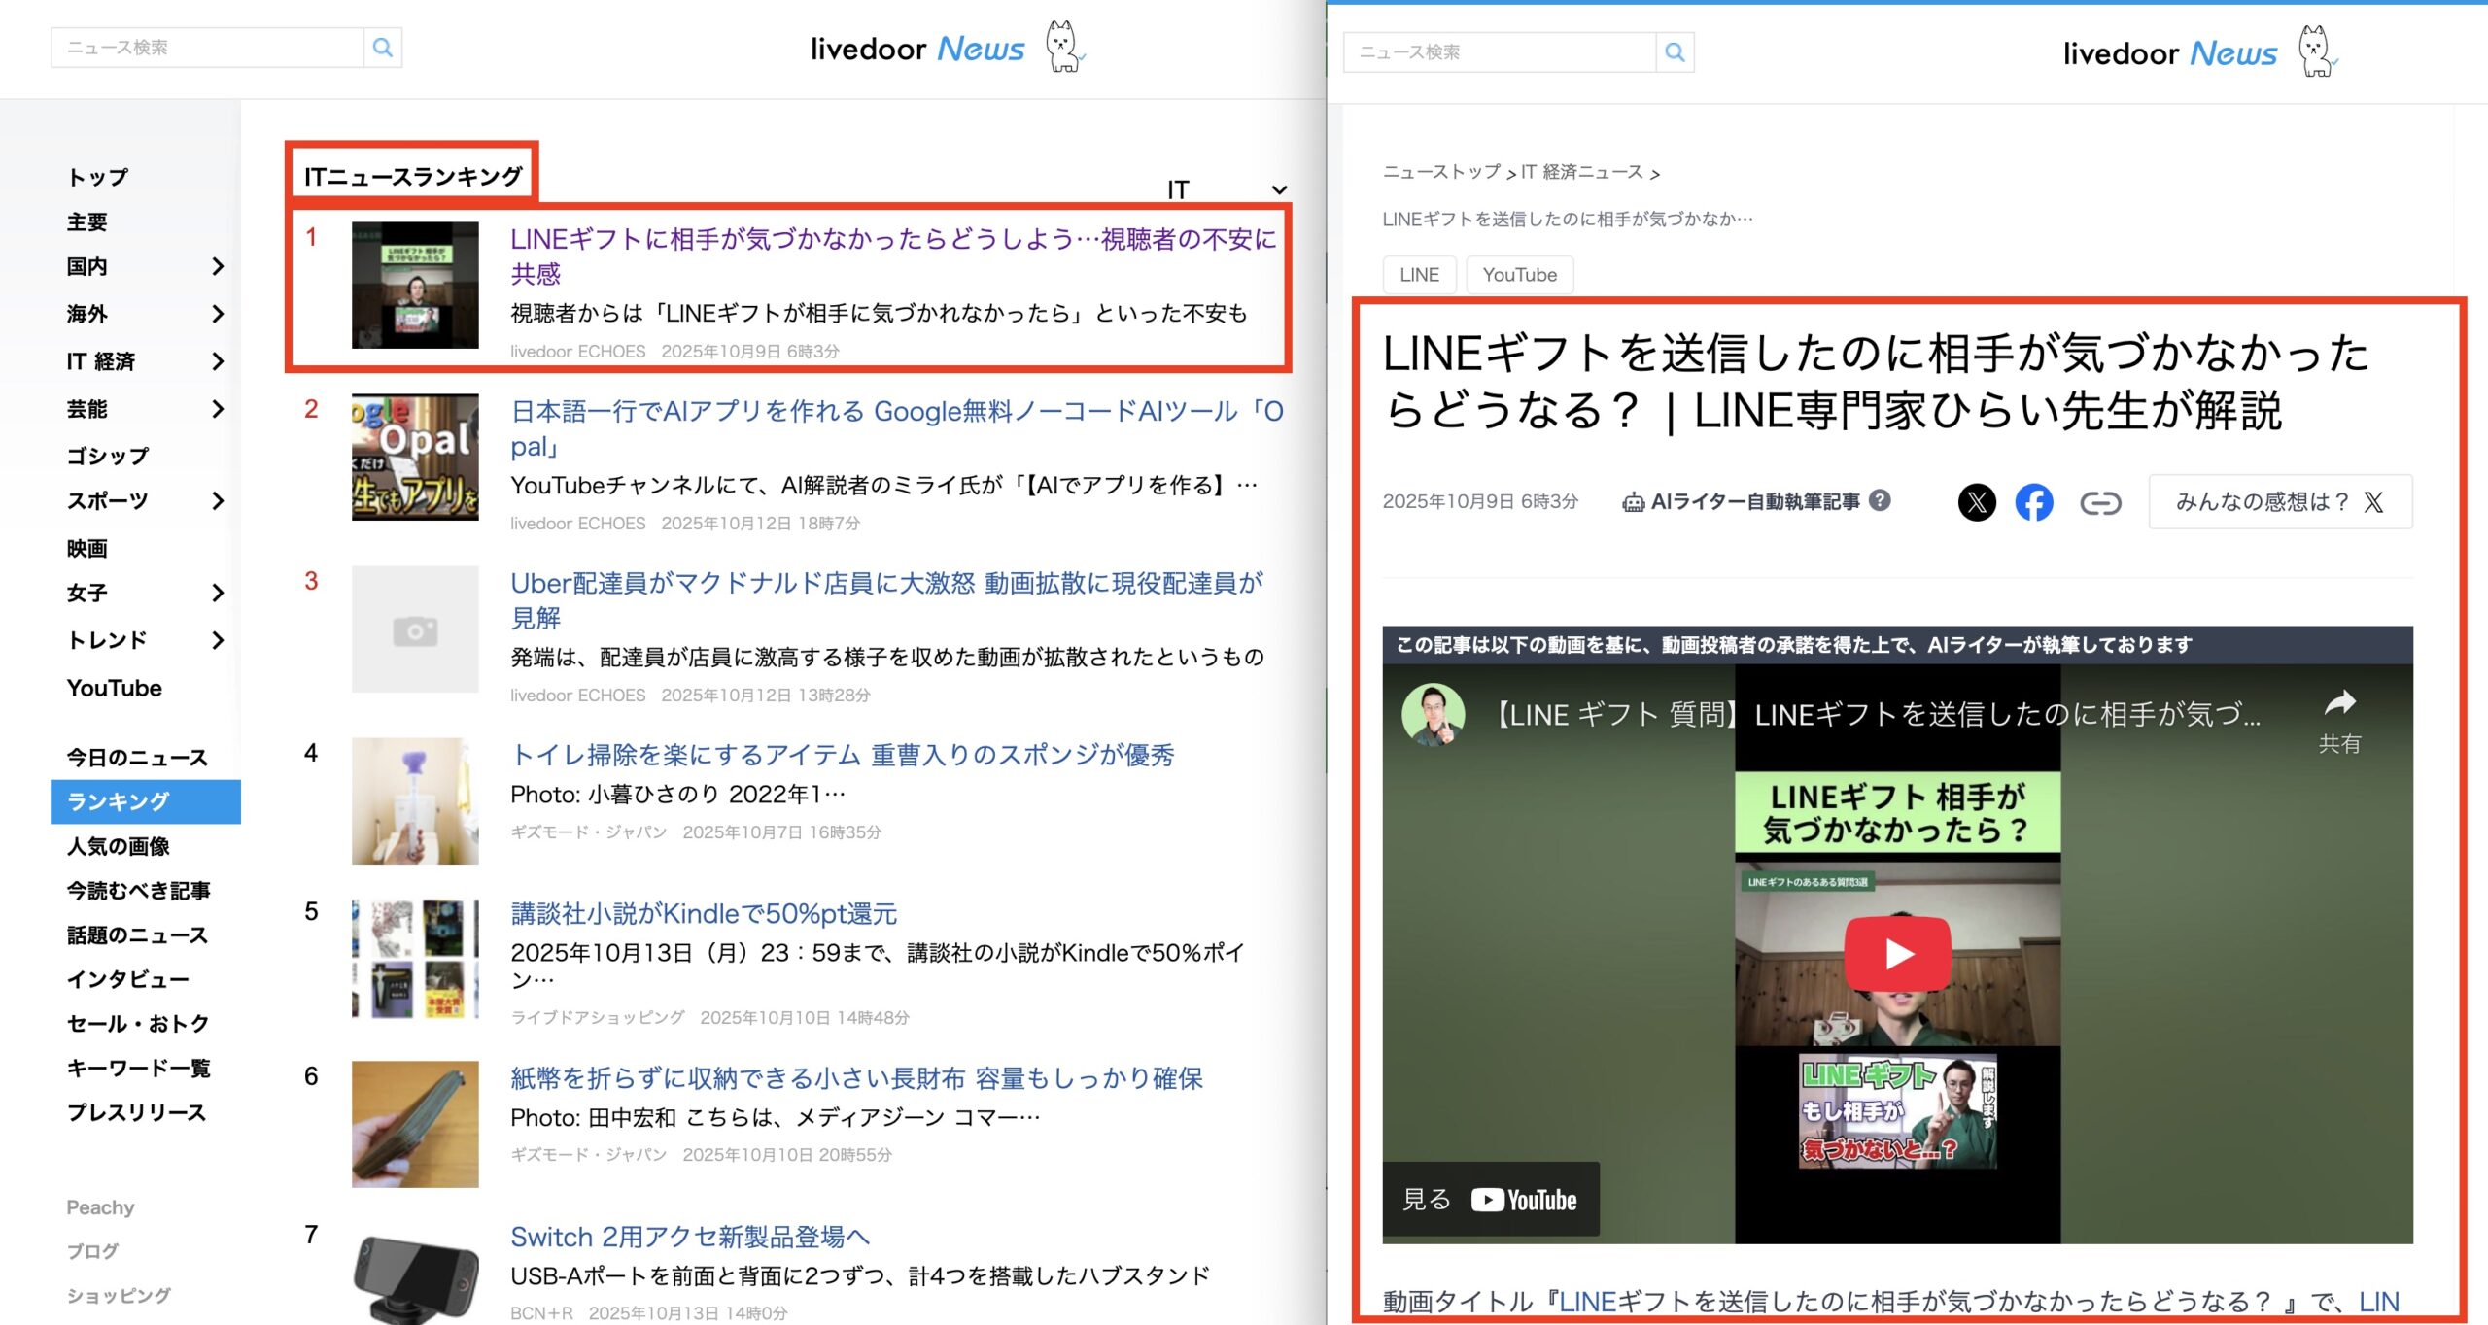Open the IT category dropdown
Image resolution: width=2488 pixels, height=1325 pixels.
[x=1227, y=189]
